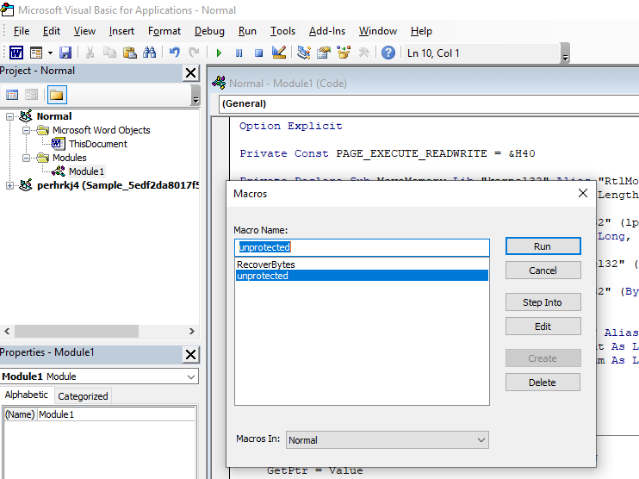Image resolution: width=639 pixels, height=479 pixels.
Task: Click the View Microsoft Word toolbar icon
Action: click(x=16, y=53)
